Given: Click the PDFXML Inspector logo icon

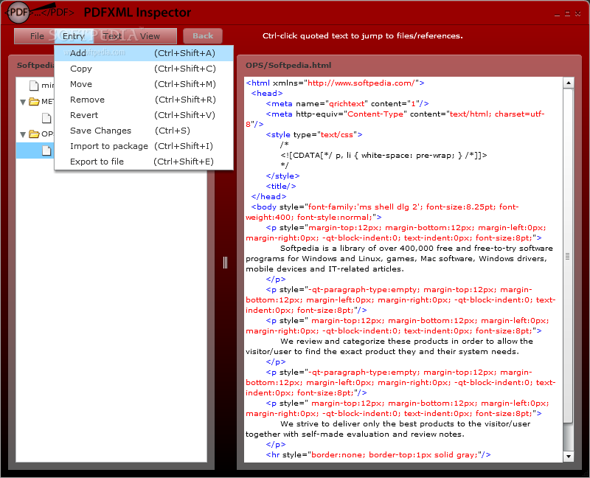Looking at the screenshot, I should (x=18, y=13).
